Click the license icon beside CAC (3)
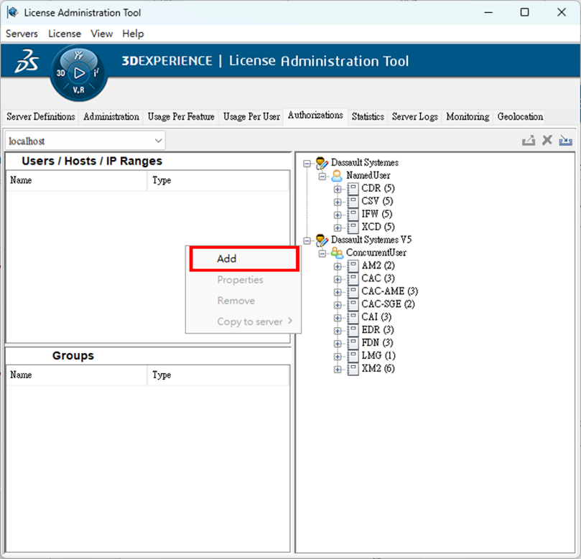The image size is (581, 559). click(x=353, y=278)
